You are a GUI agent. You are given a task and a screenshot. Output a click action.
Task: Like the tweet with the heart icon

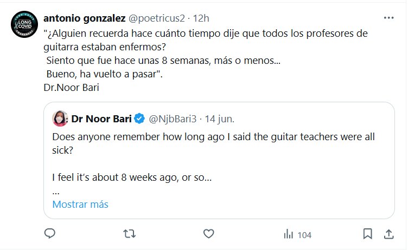(208, 234)
